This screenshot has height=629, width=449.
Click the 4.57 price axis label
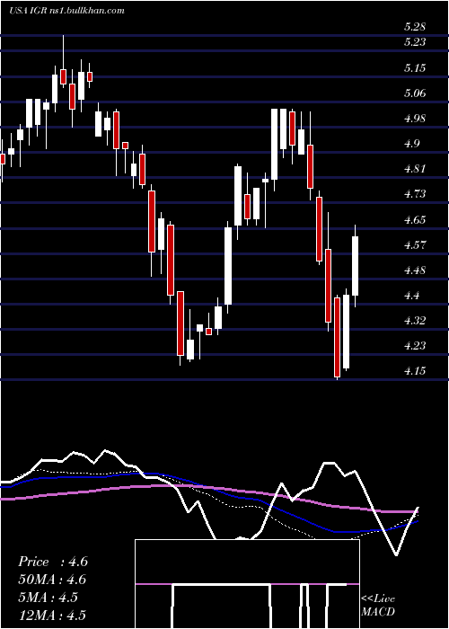tap(414, 245)
